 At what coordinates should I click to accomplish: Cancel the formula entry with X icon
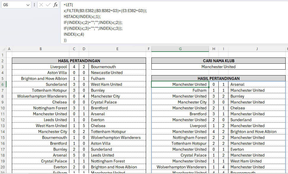pos(41,5)
